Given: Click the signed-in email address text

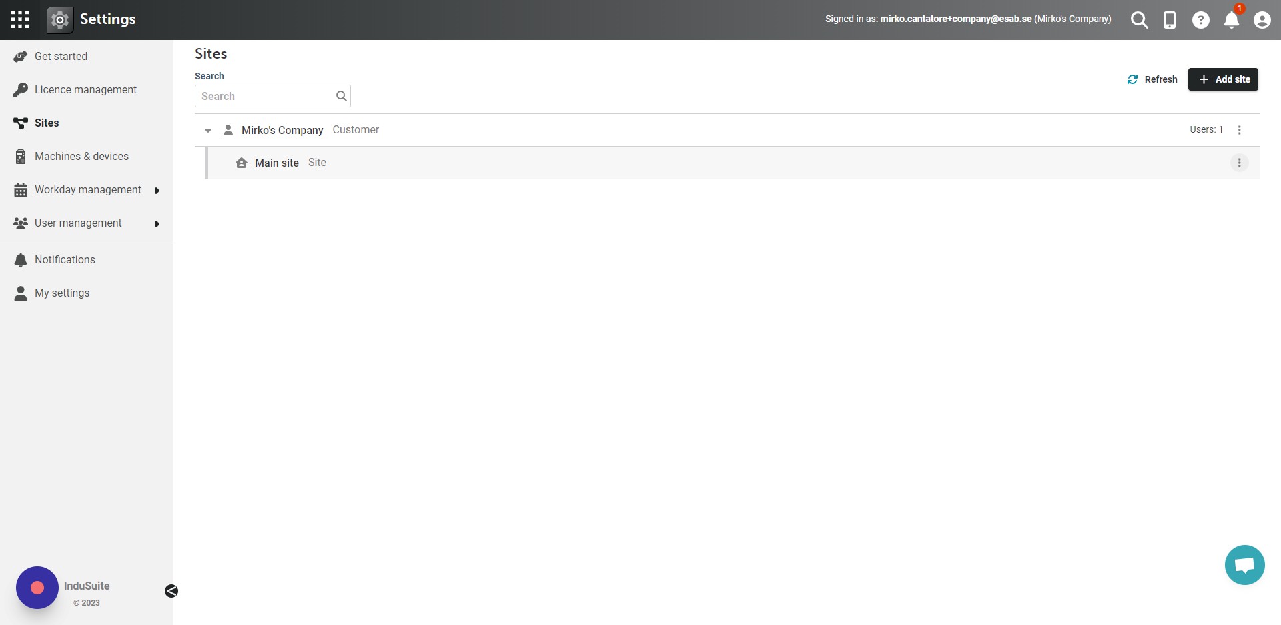Looking at the screenshot, I should (x=955, y=19).
